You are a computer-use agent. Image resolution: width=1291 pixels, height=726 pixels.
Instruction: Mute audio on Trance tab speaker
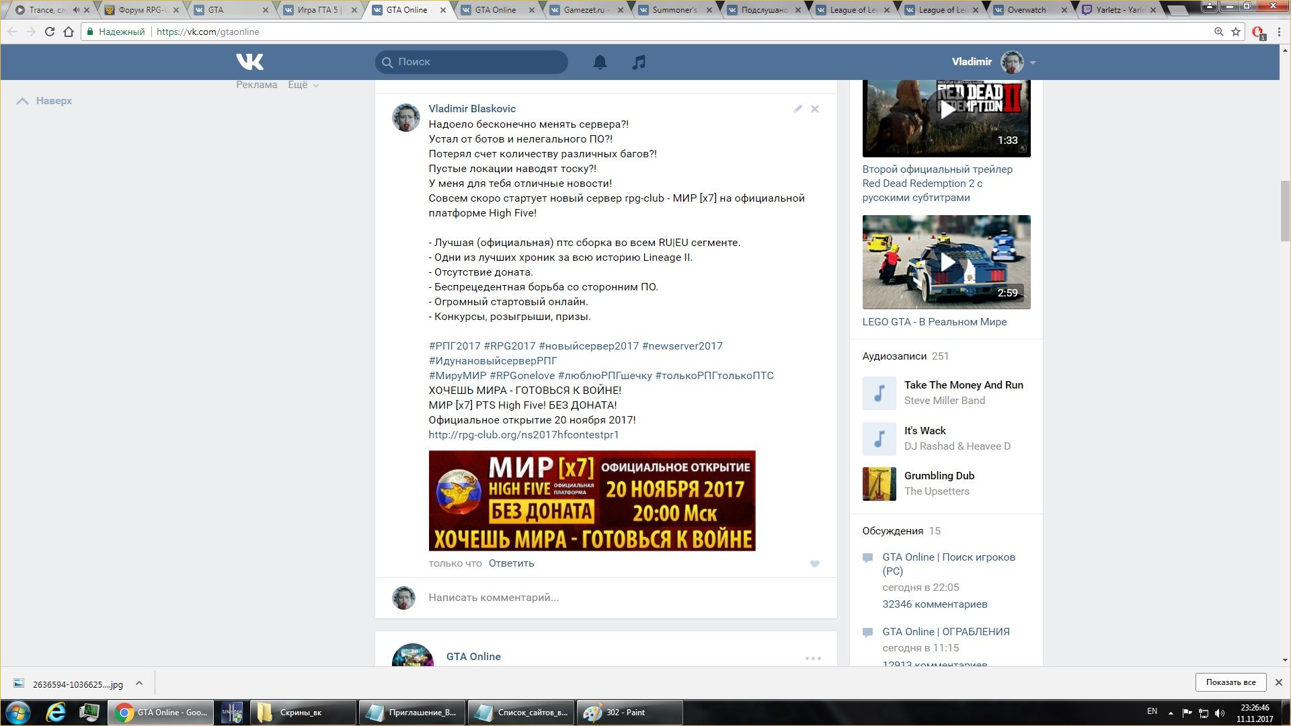(x=76, y=10)
